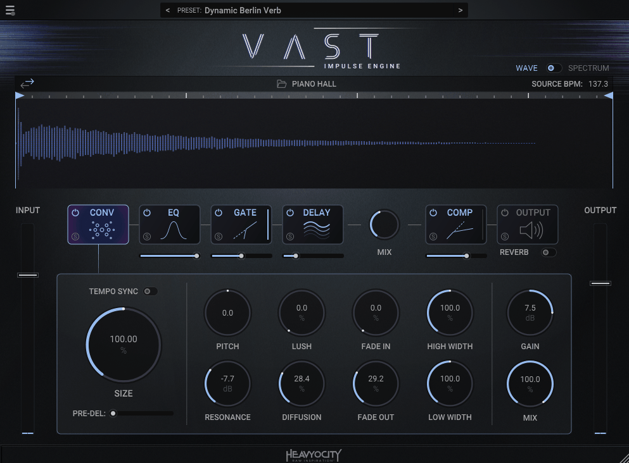Click the WAVE label

pyautogui.click(x=526, y=68)
